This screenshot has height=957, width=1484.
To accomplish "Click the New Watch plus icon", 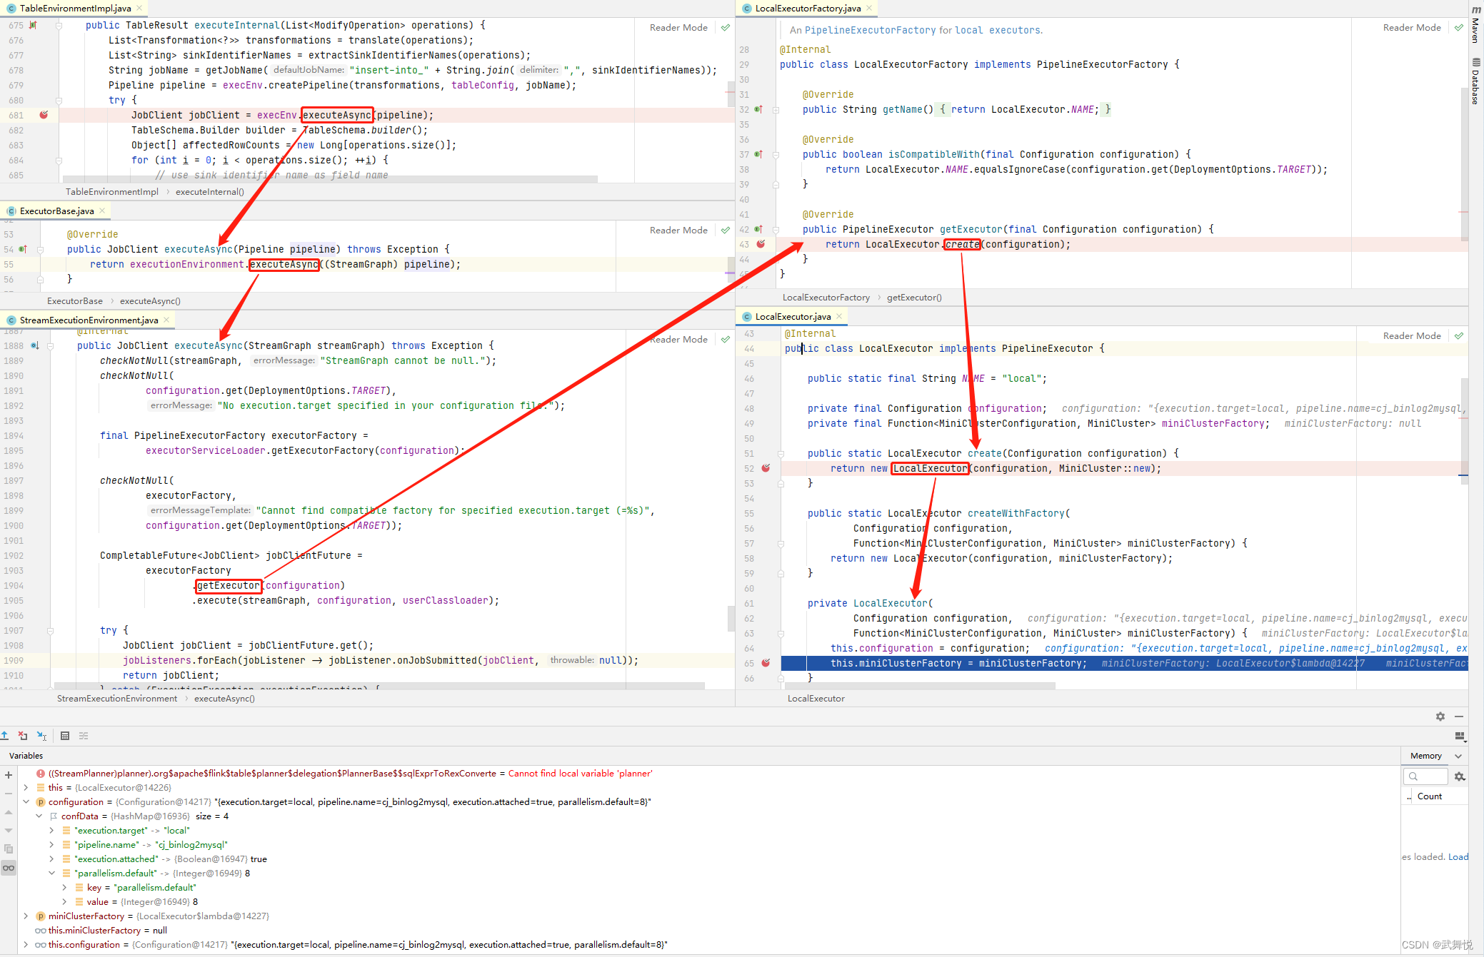I will coord(9,775).
